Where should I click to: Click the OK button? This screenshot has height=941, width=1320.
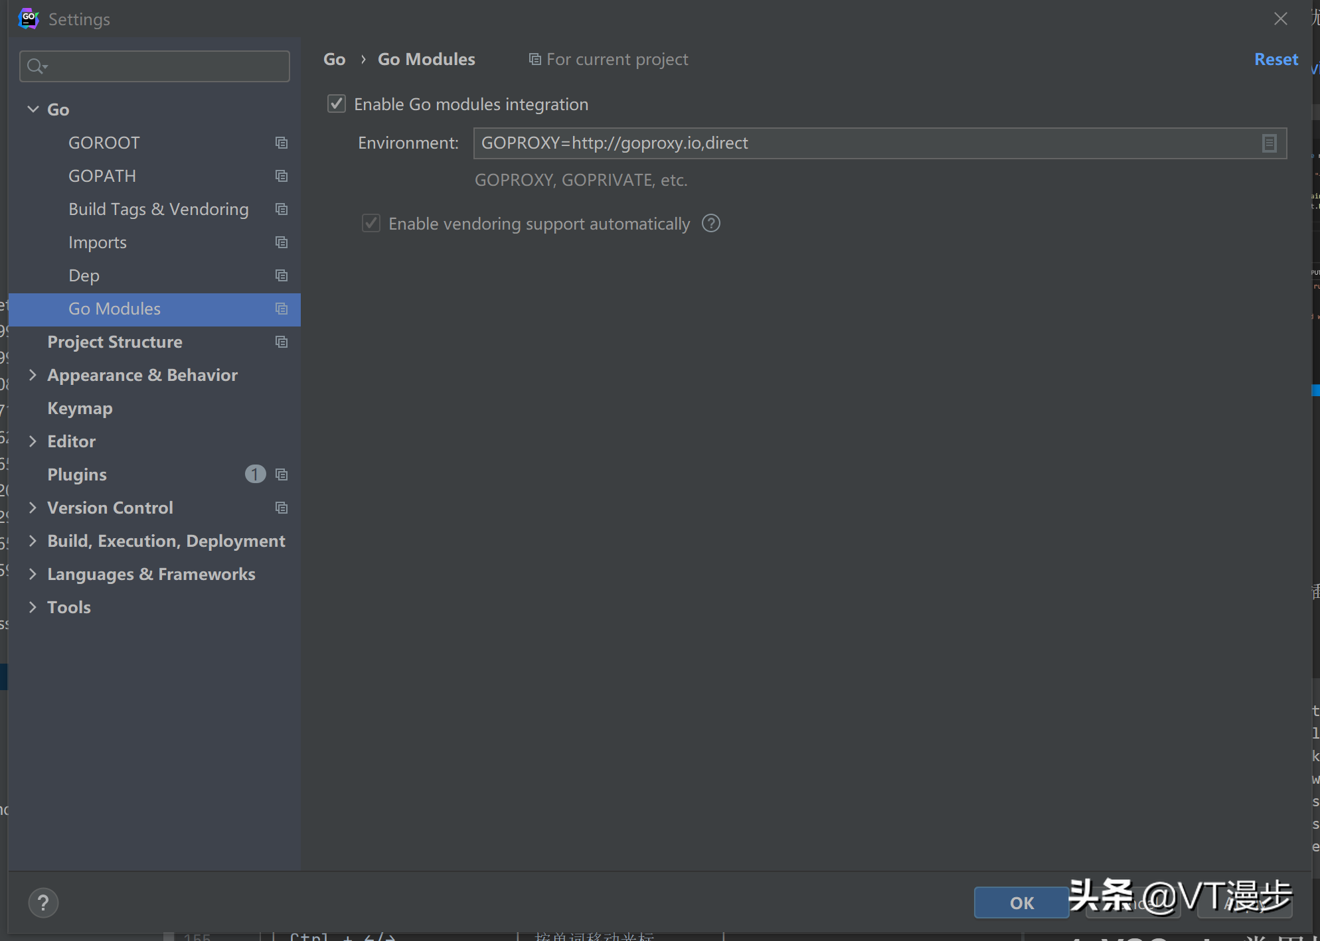pos(1019,903)
